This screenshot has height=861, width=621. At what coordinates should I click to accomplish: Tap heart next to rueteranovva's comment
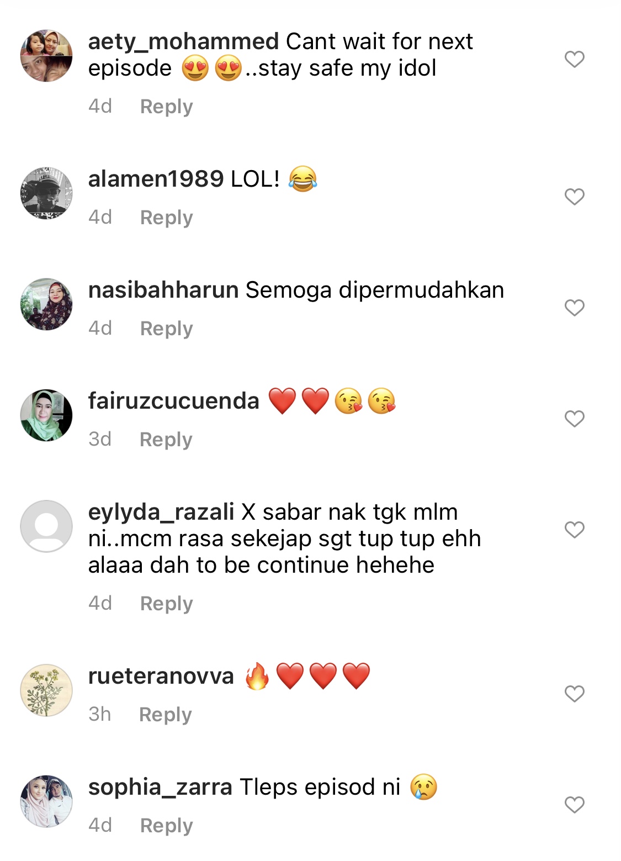574,694
